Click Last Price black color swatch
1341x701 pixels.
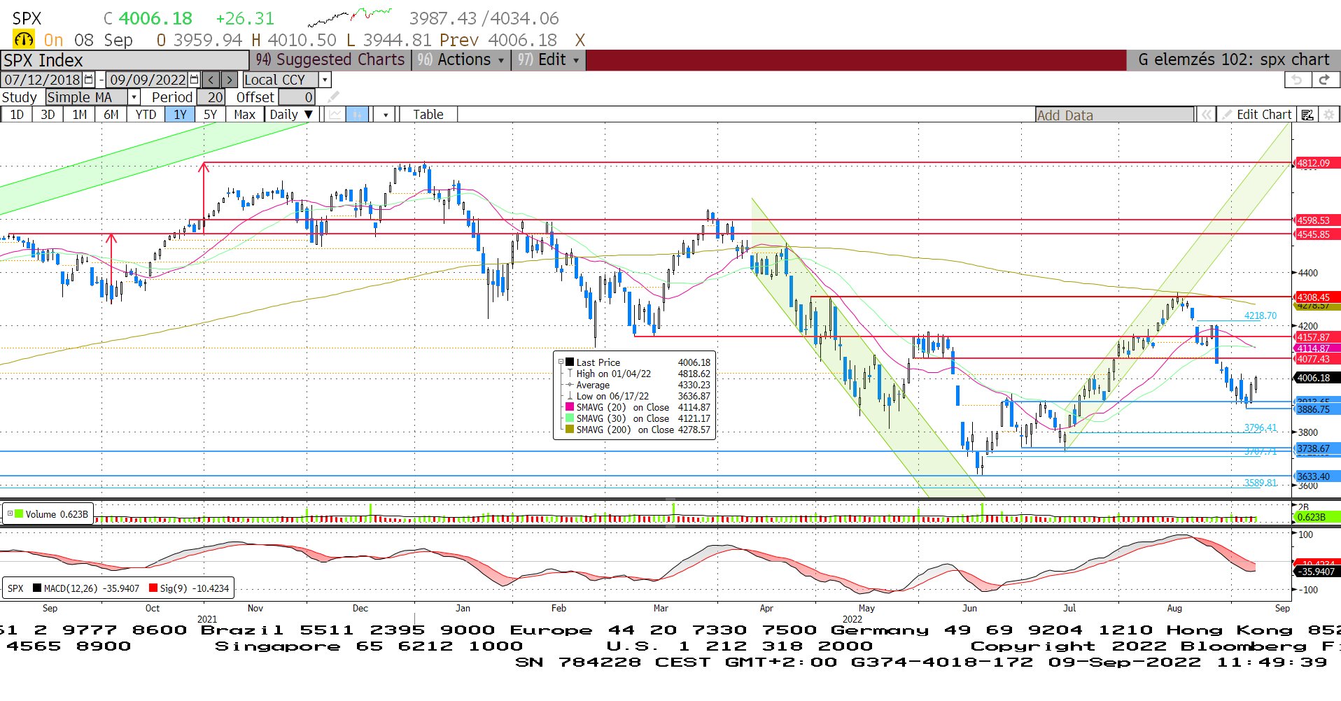(x=570, y=362)
